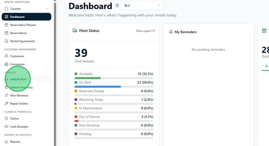The height and width of the screenshot is (146, 269).
Task: Open the Reservations page
Action: [x=26, y=33]
